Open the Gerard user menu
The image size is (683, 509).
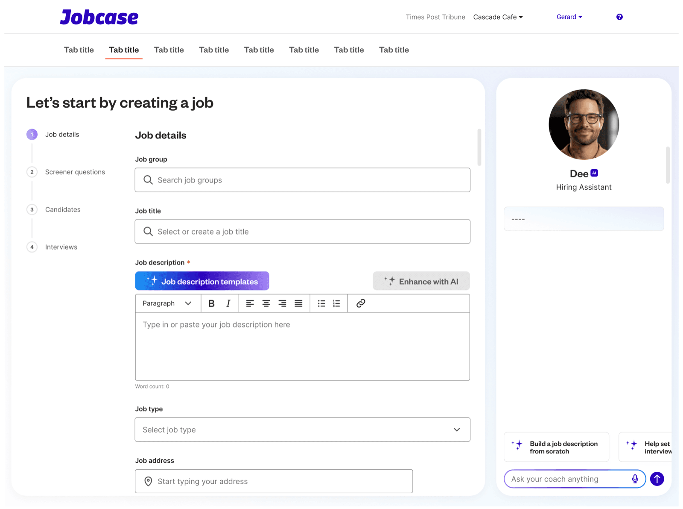pyautogui.click(x=569, y=17)
